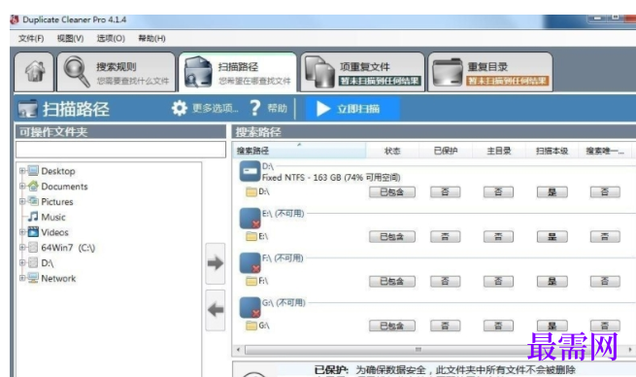Screen dimensions: 636x377
Task: Click the 帮助 toolbar label
Action: [277, 109]
